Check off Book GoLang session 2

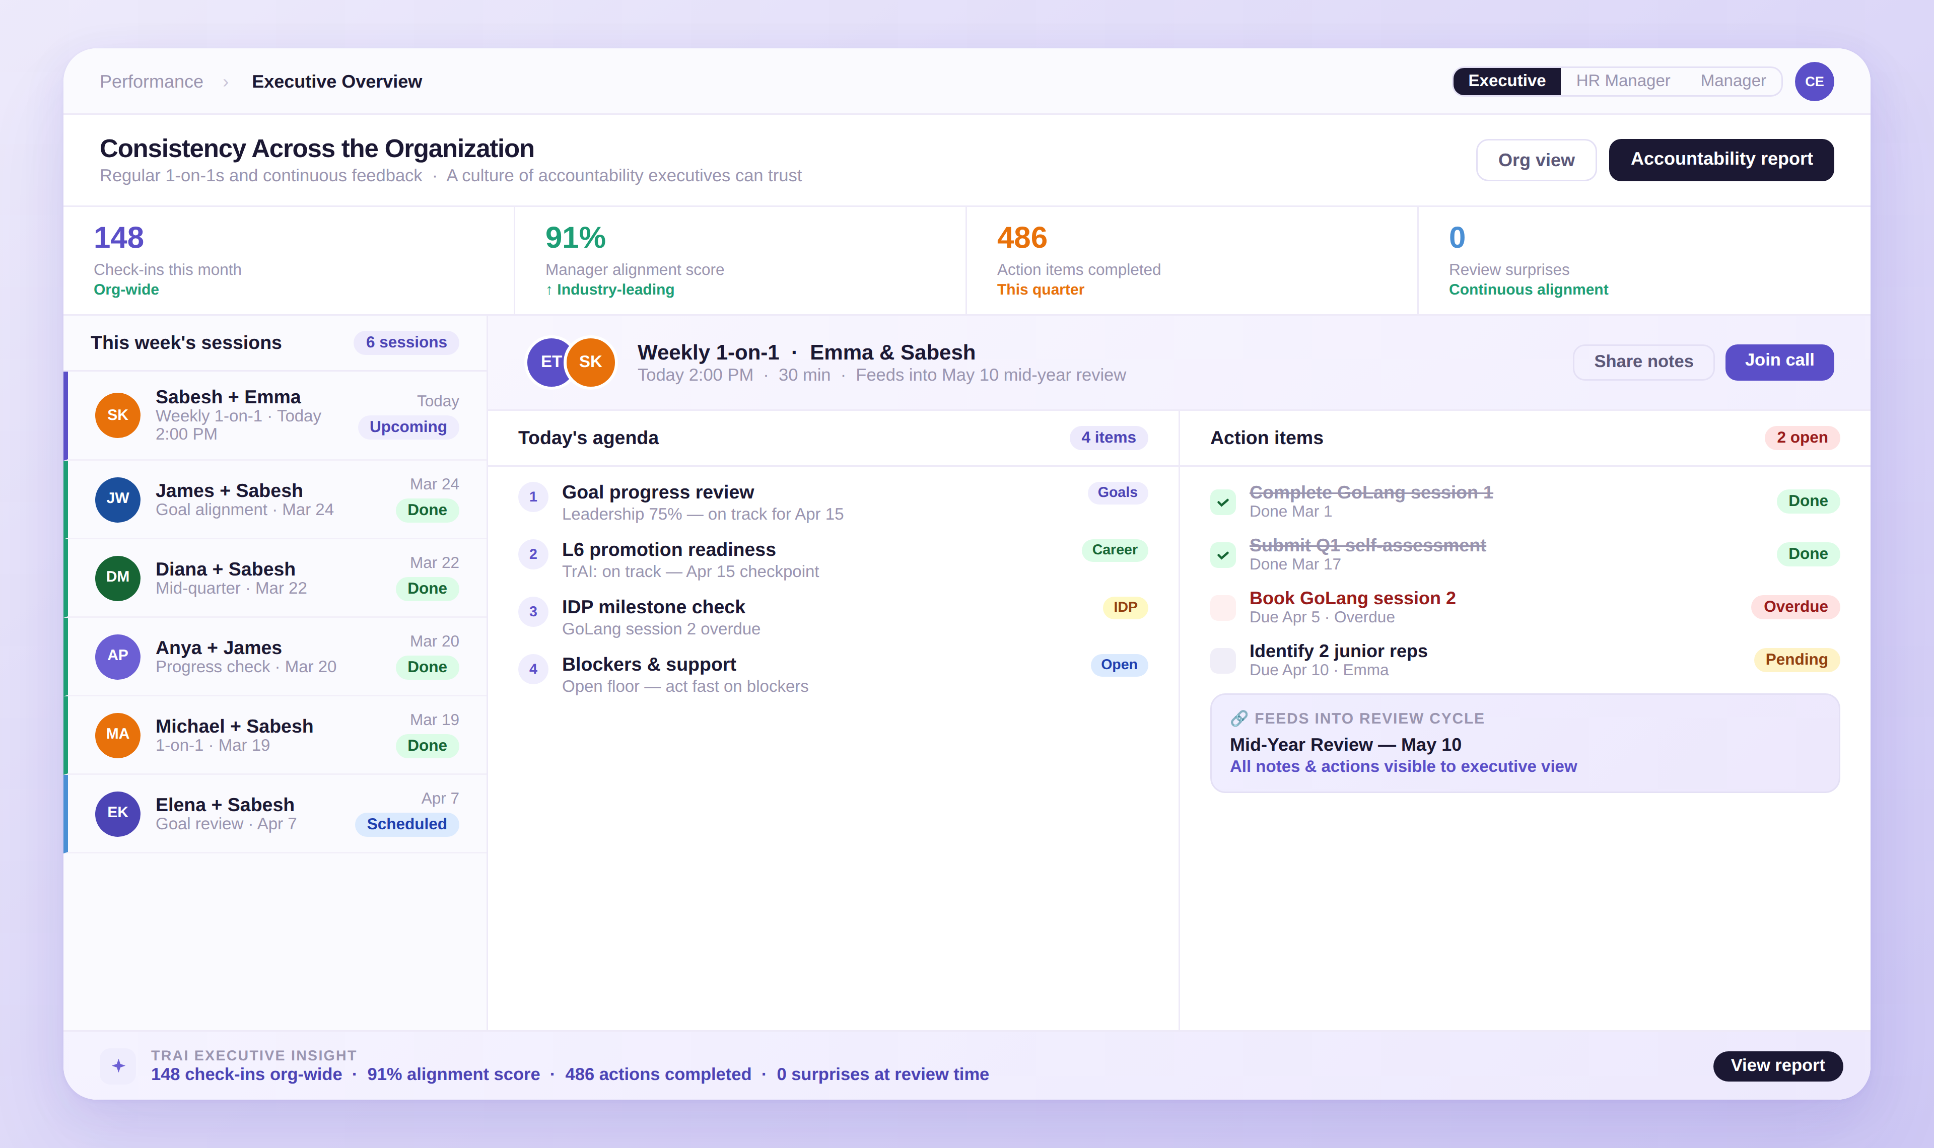pyautogui.click(x=1222, y=607)
